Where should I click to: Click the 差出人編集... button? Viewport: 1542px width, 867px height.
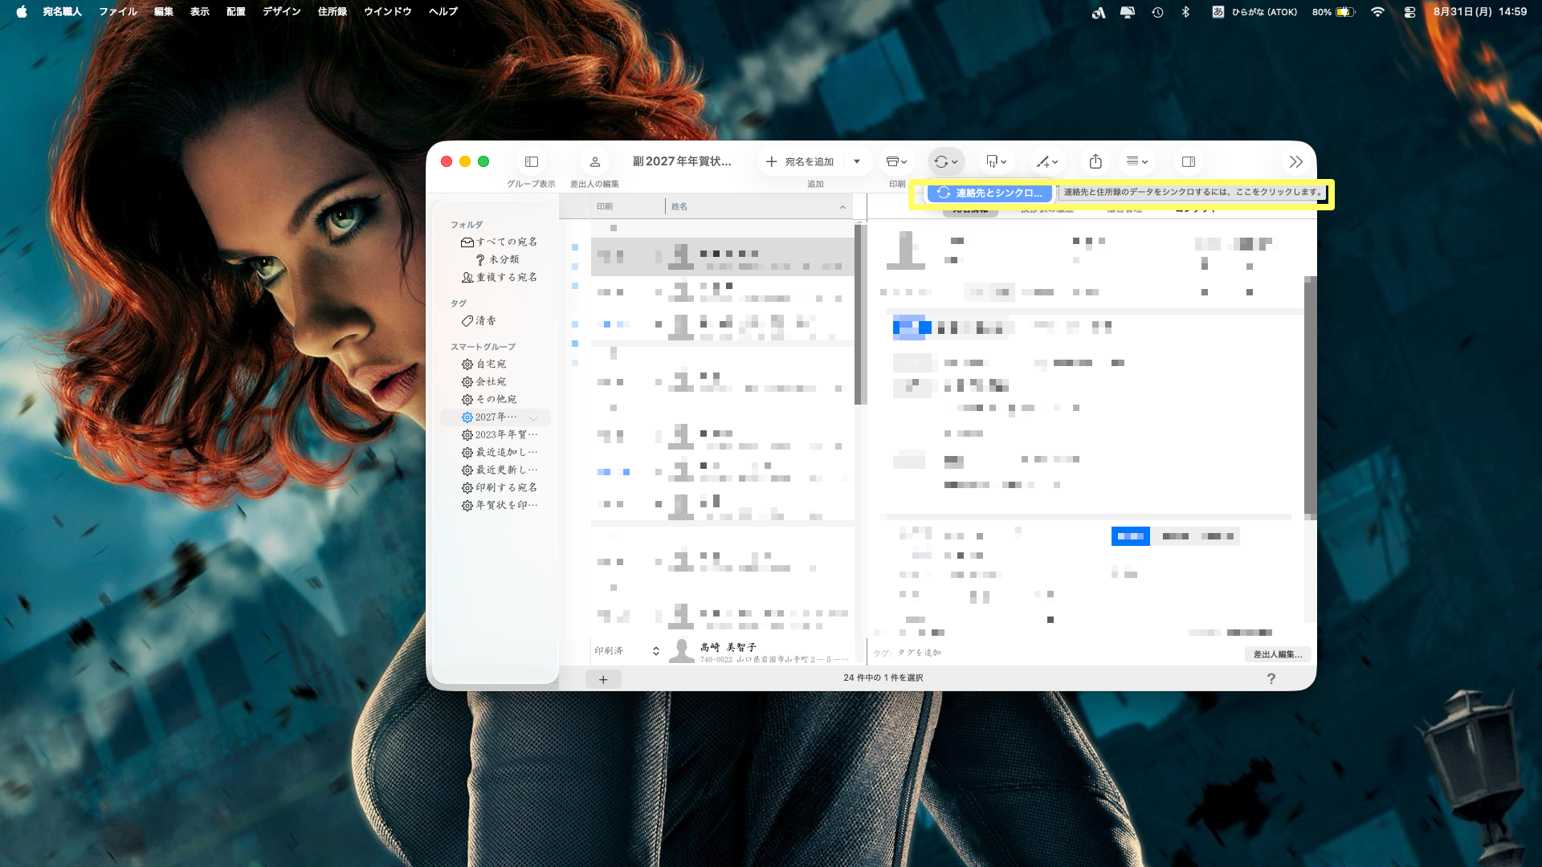click(1278, 654)
